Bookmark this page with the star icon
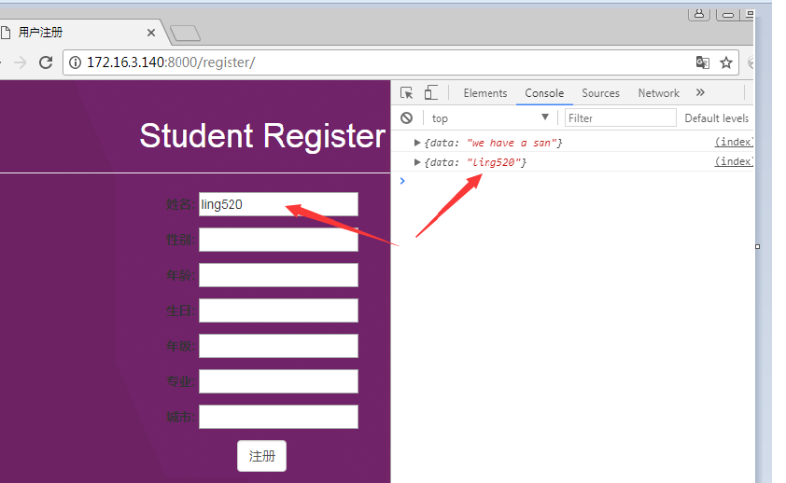This screenshot has width=786, height=483. coord(726,62)
